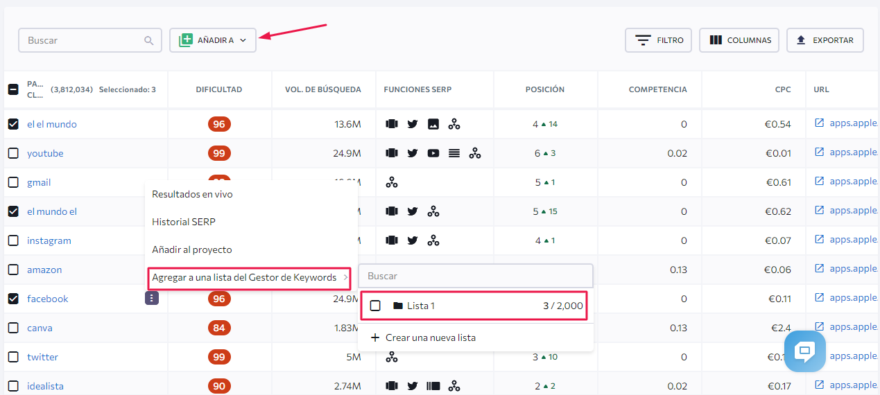880x395 pixels.
Task: Expand Agregar a una lista del Gestor de Keywords
Action: coord(250,277)
